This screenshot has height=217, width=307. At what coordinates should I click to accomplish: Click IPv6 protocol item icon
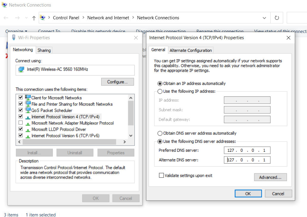[x=28, y=136]
